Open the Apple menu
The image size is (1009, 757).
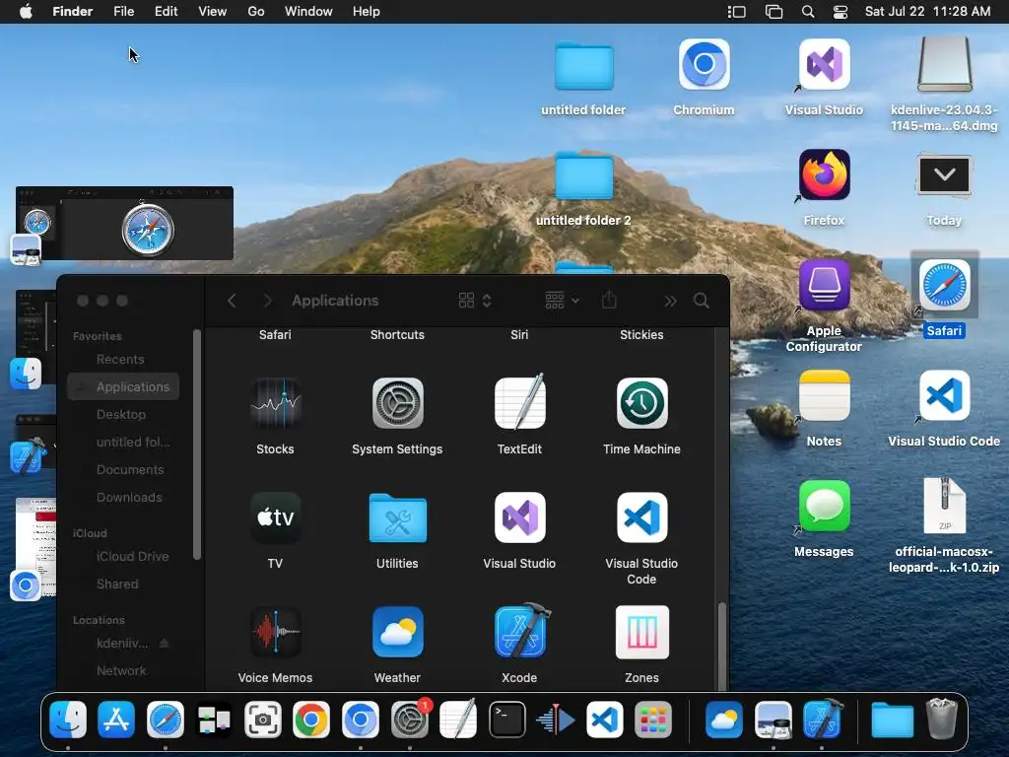coord(26,12)
